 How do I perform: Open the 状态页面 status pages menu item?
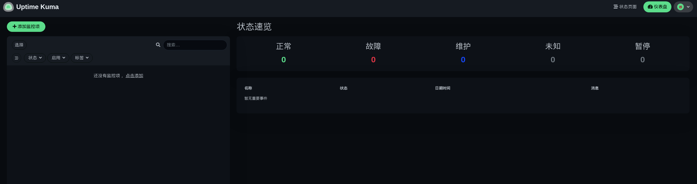(625, 7)
